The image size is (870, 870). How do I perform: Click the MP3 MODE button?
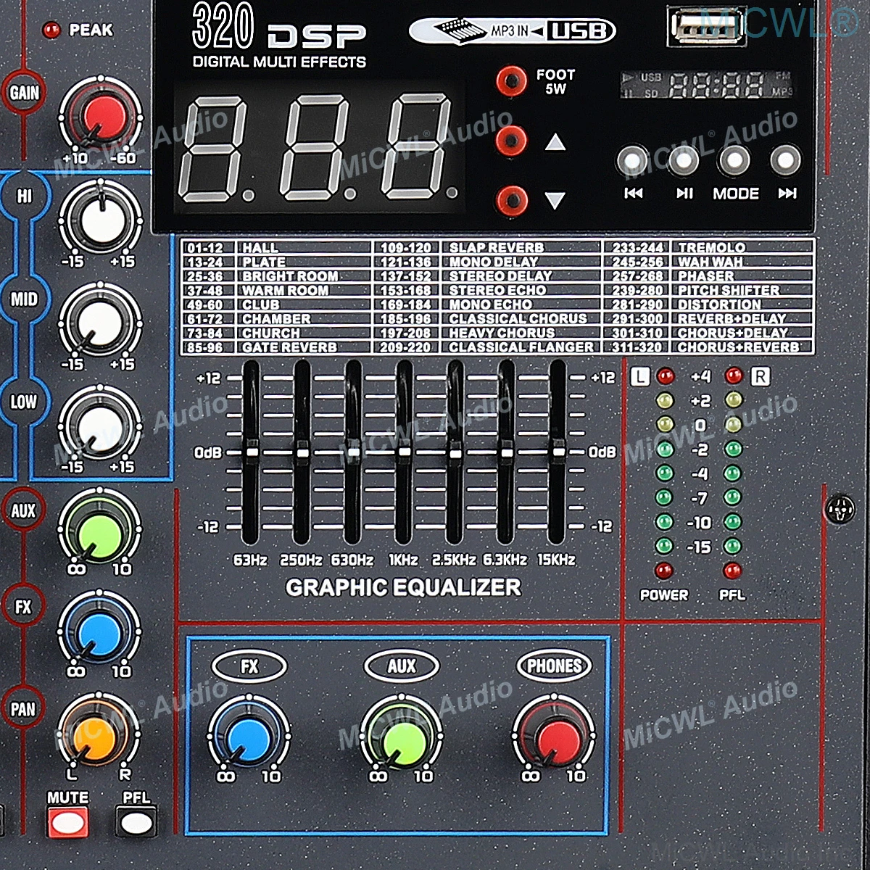click(734, 160)
